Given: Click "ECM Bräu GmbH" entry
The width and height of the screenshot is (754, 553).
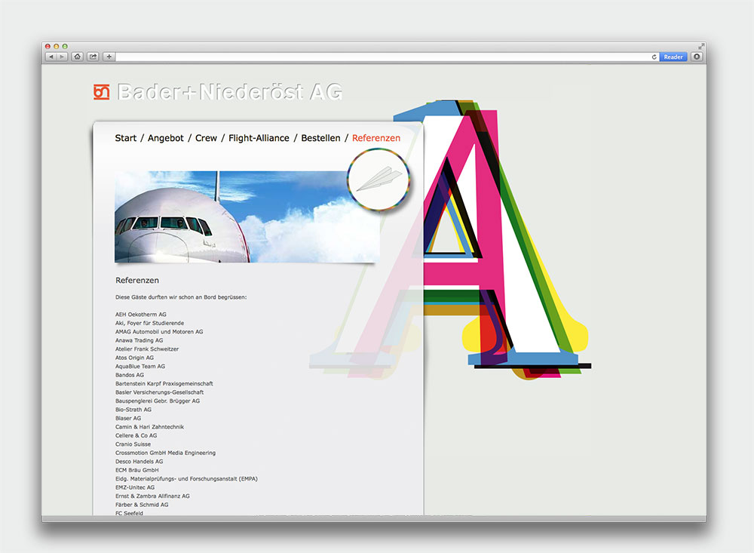Looking at the screenshot, I should (136, 470).
